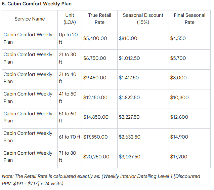Click the "21 to 30 ft" cell
Viewport: 214px width, 190px height.
(68, 58)
